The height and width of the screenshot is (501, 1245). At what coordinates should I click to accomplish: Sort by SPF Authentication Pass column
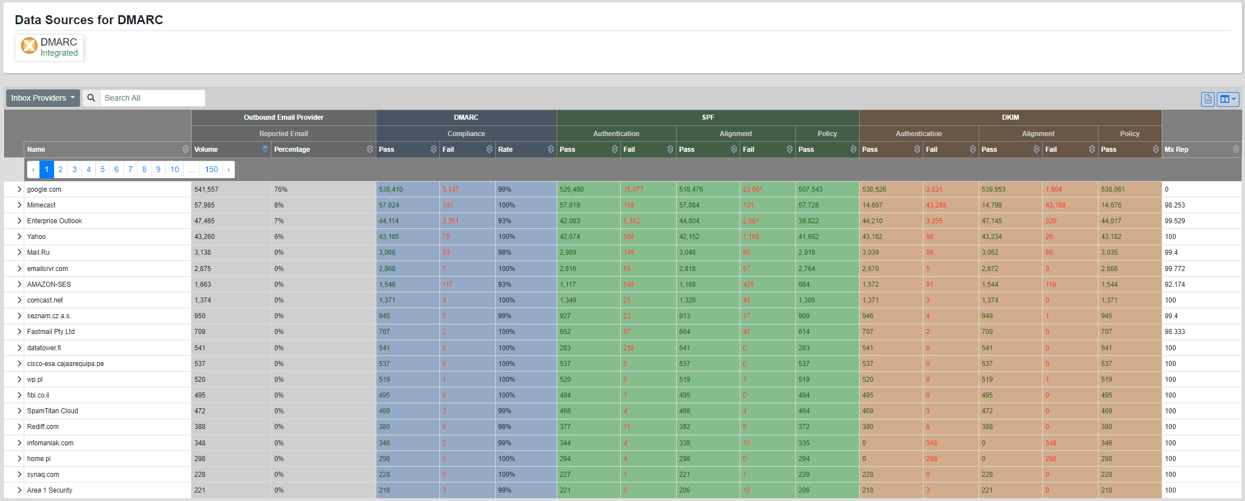589,150
